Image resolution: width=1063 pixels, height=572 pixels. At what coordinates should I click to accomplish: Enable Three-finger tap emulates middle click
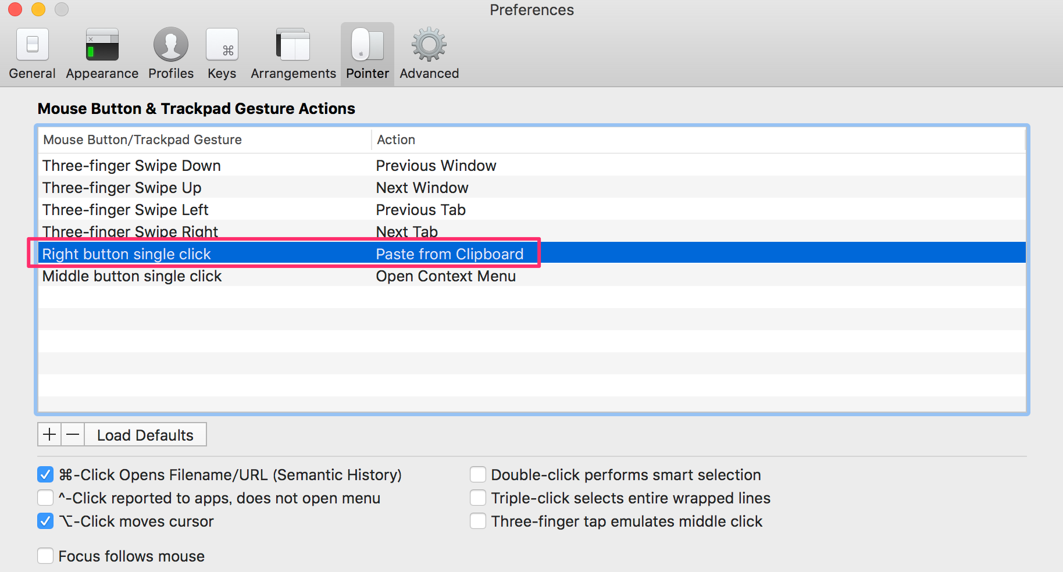tap(477, 521)
